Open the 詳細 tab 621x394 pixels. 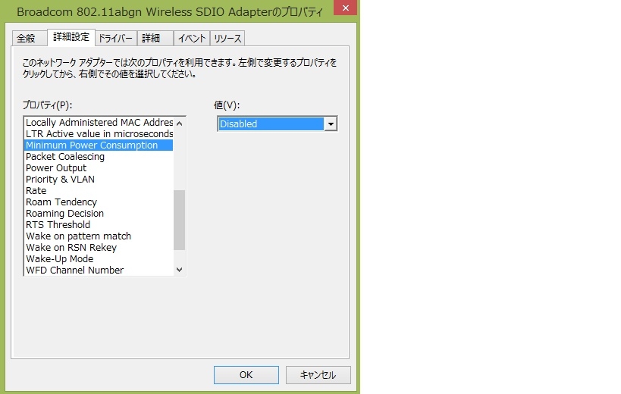(x=151, y=39)
